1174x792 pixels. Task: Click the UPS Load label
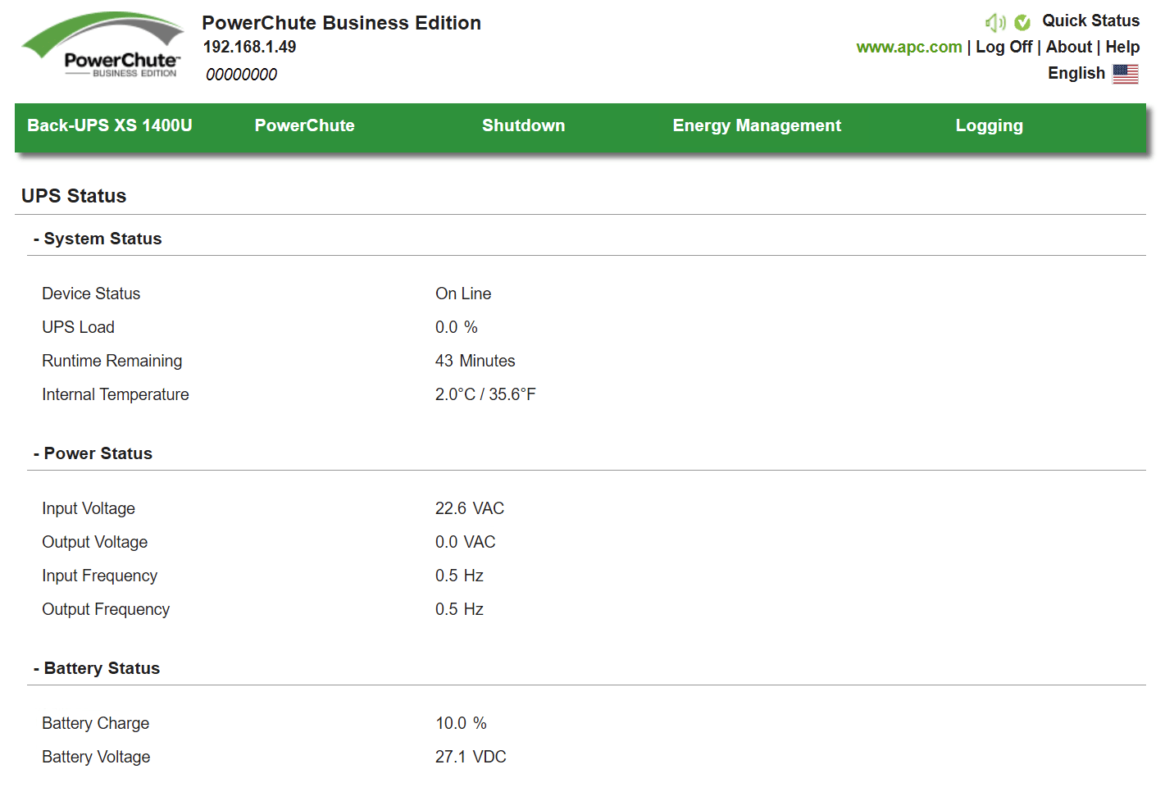coord(78,327)
